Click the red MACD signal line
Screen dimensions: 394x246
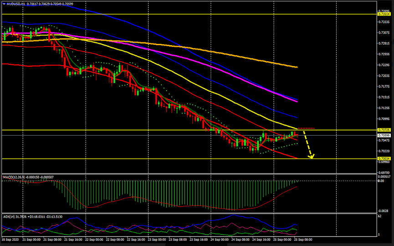tap(137, 198)
